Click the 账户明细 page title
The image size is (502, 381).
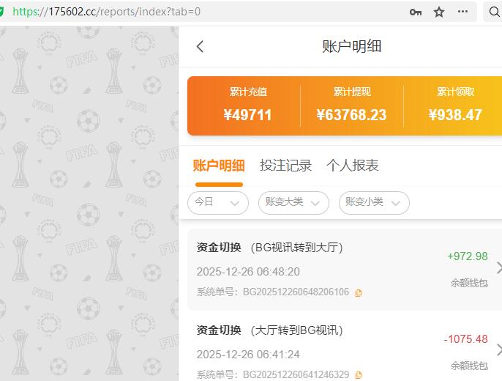point(351,46)
